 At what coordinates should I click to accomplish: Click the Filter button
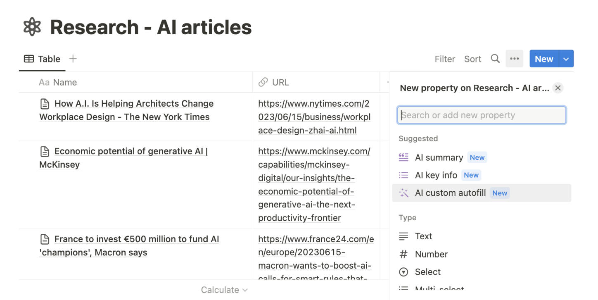pos(445,59)
